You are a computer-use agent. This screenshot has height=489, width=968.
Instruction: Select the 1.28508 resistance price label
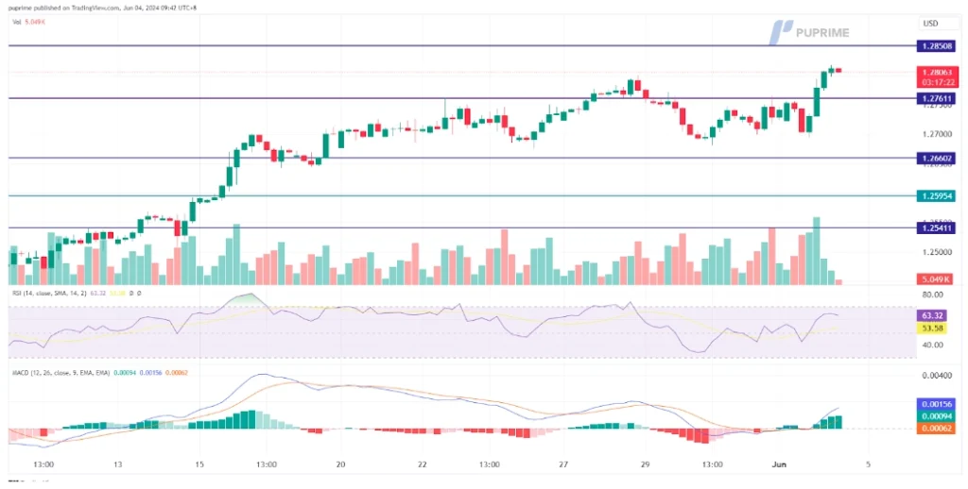click(x=936, y=45)
